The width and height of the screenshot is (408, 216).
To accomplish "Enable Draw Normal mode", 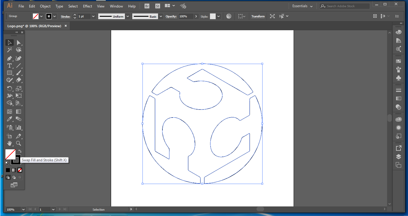I will [8, 177].
